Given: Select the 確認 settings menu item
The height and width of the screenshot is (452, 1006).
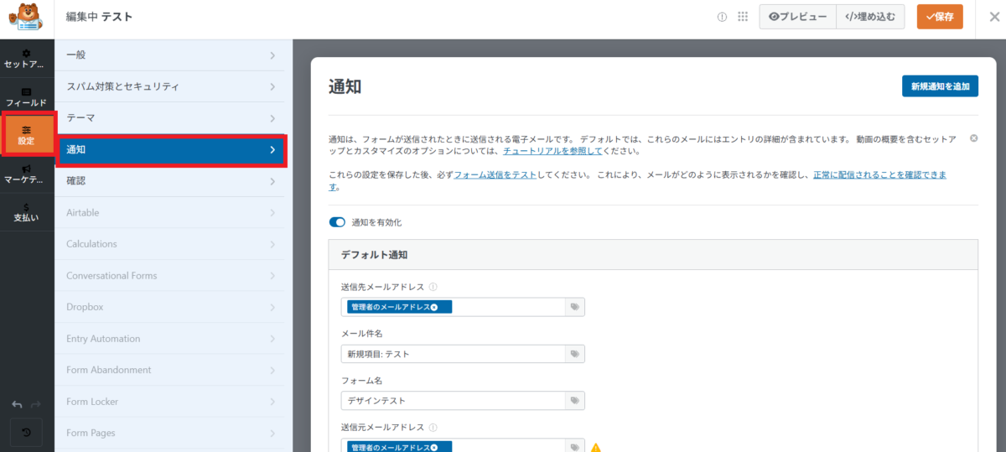Looking at the screenshot, I should [x=173, y=180].
